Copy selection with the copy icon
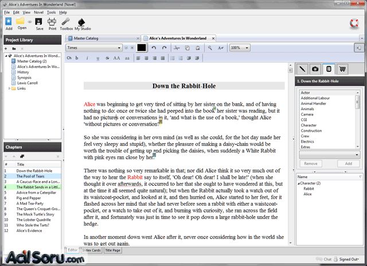This screenshot has height=266, width=367. point(188,48)
